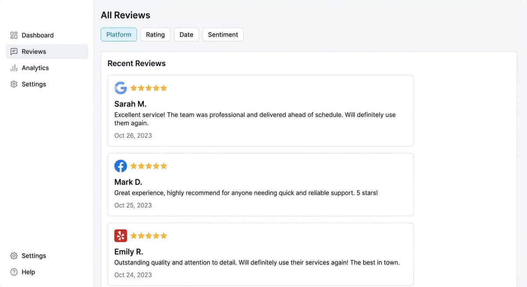Open the Date filter options
This screenshot has width=527, height=287.
[x=186, y=34]
